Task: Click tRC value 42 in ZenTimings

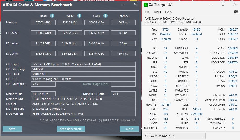Action: click(166, 72)
